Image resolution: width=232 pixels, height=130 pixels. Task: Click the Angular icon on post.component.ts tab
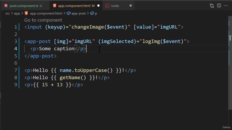click(x=6, y=6)
